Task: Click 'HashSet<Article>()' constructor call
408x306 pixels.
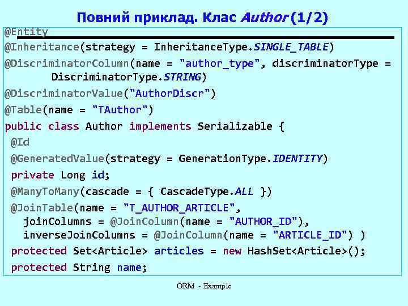Action: [x=303, y=252]
